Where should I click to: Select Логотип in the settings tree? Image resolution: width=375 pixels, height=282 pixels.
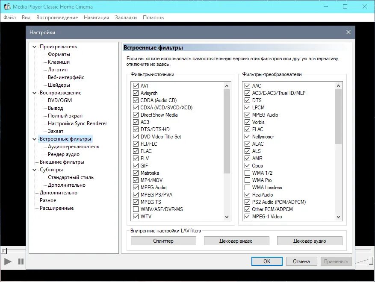point(58,70)
